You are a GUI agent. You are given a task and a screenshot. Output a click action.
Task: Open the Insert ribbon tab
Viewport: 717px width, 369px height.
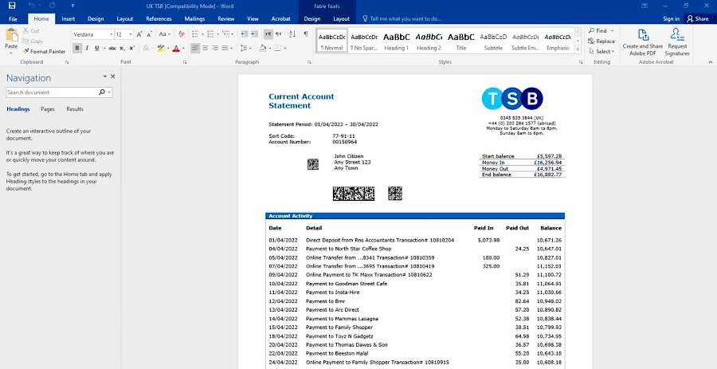coord(69,18)
